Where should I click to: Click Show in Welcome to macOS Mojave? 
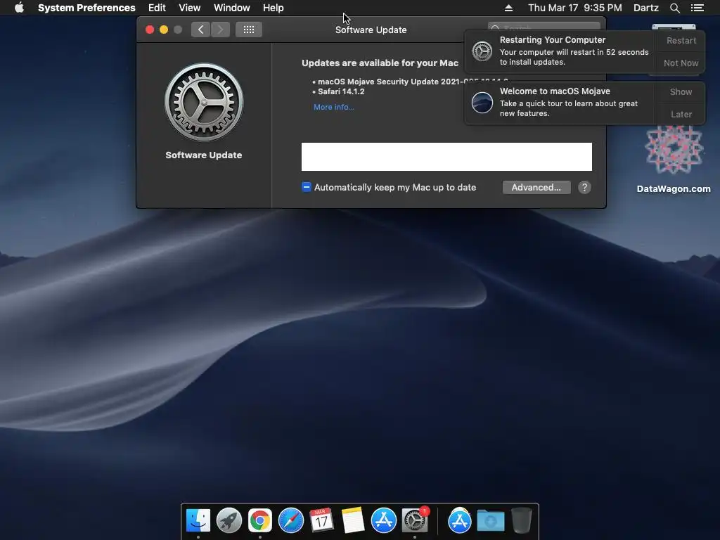(x=681, y=92)
